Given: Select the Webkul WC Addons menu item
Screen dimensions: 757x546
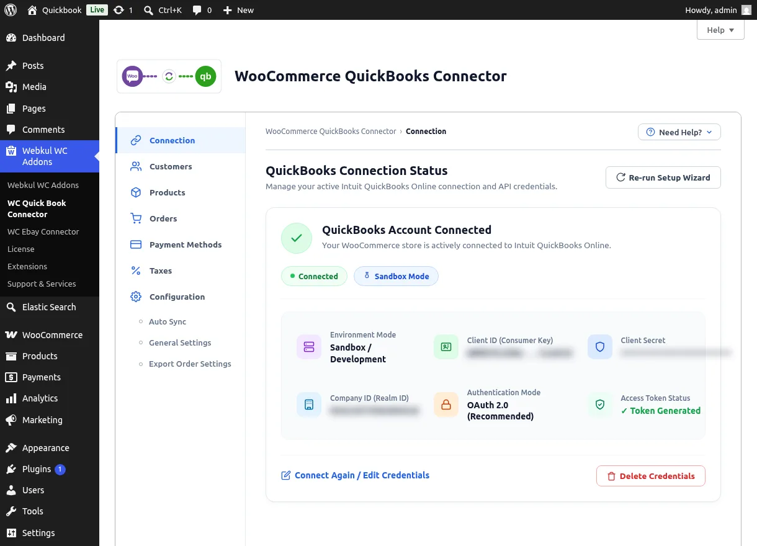Looking at the screenshot, I should (x=50, y=156).
